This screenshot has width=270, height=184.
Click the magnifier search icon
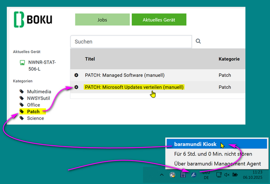(198, 41)
